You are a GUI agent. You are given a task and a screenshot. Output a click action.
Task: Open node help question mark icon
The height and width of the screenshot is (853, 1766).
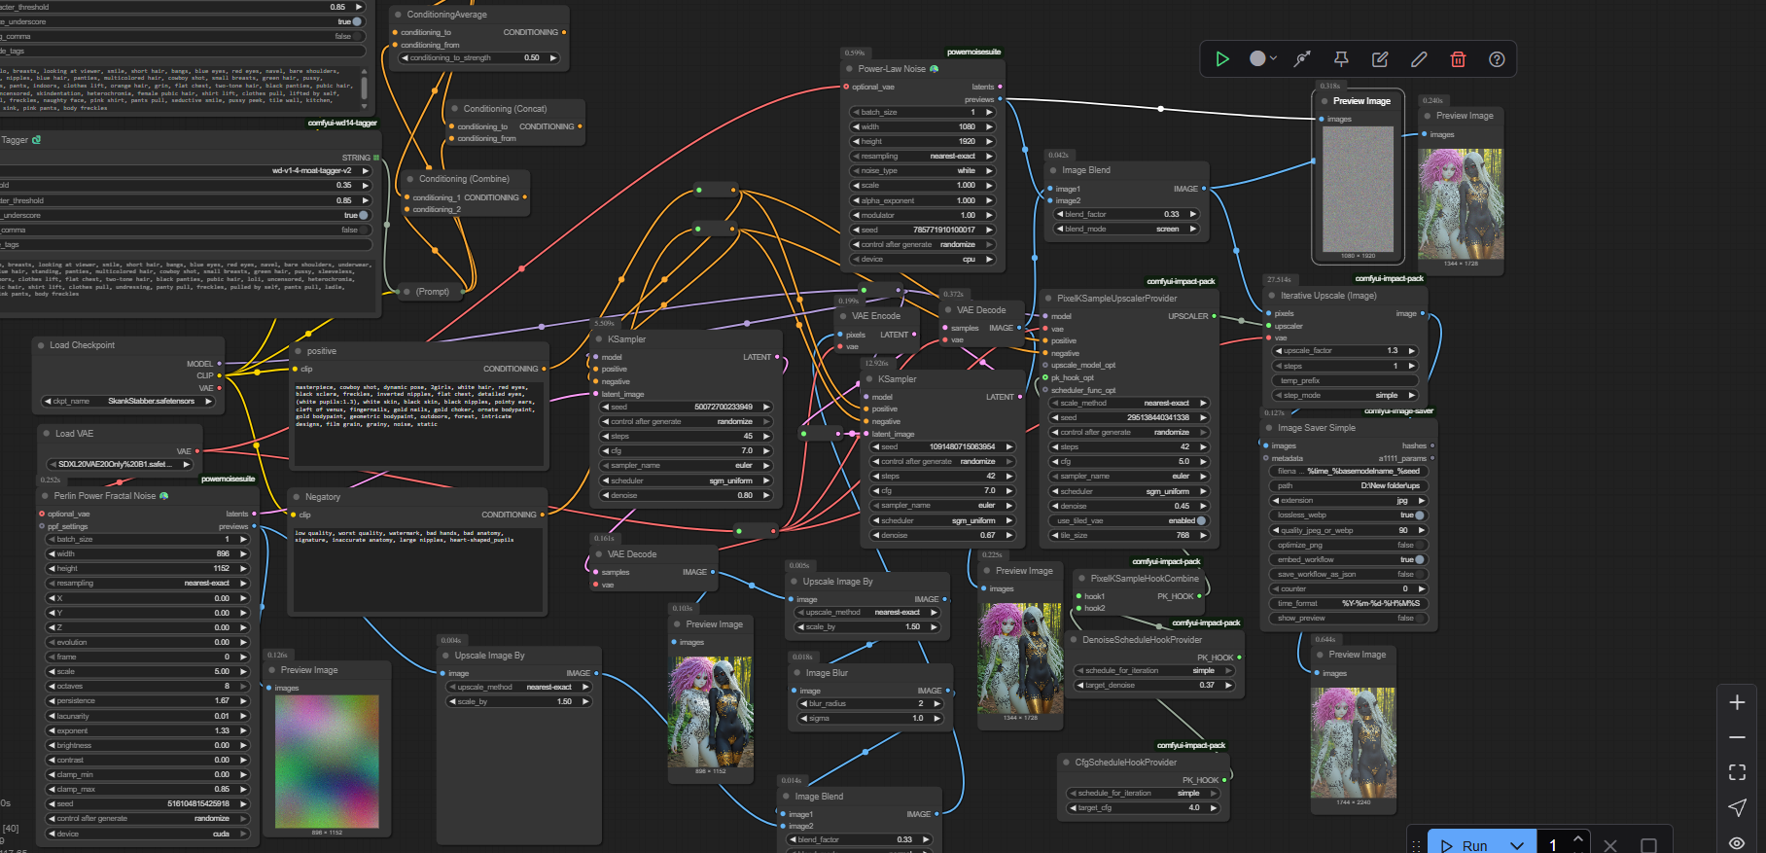point(1497,59)
